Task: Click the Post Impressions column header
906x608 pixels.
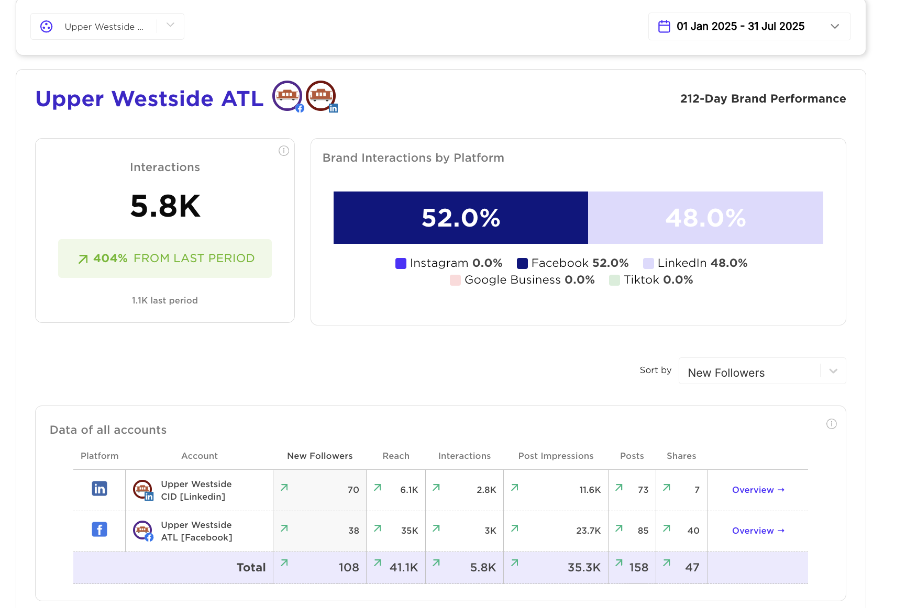Action: click(x=556, y=456)
